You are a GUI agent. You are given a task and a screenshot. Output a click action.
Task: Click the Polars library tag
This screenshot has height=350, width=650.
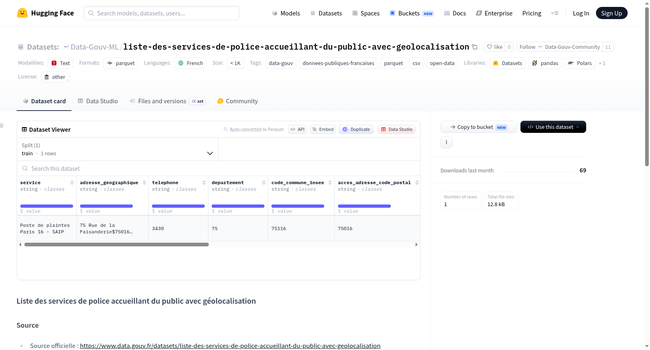click(x=580, y=63)
